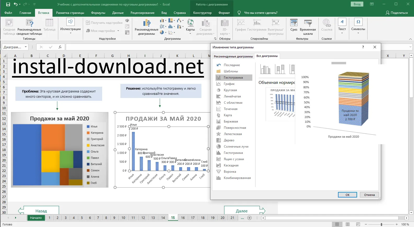The height and width of the screenshot is (227, 414).
Task: Confirm the chart type with ОК
Action: click(x=347, y=195)
